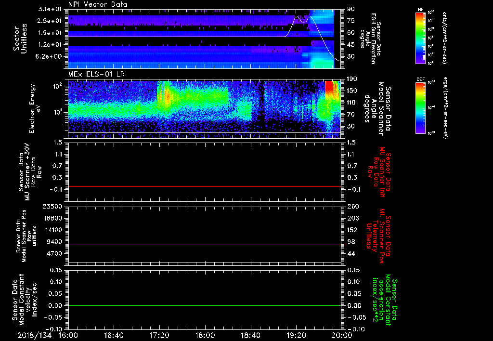Click the NF color scale bar
493x341 pixels.
point(421,38)
